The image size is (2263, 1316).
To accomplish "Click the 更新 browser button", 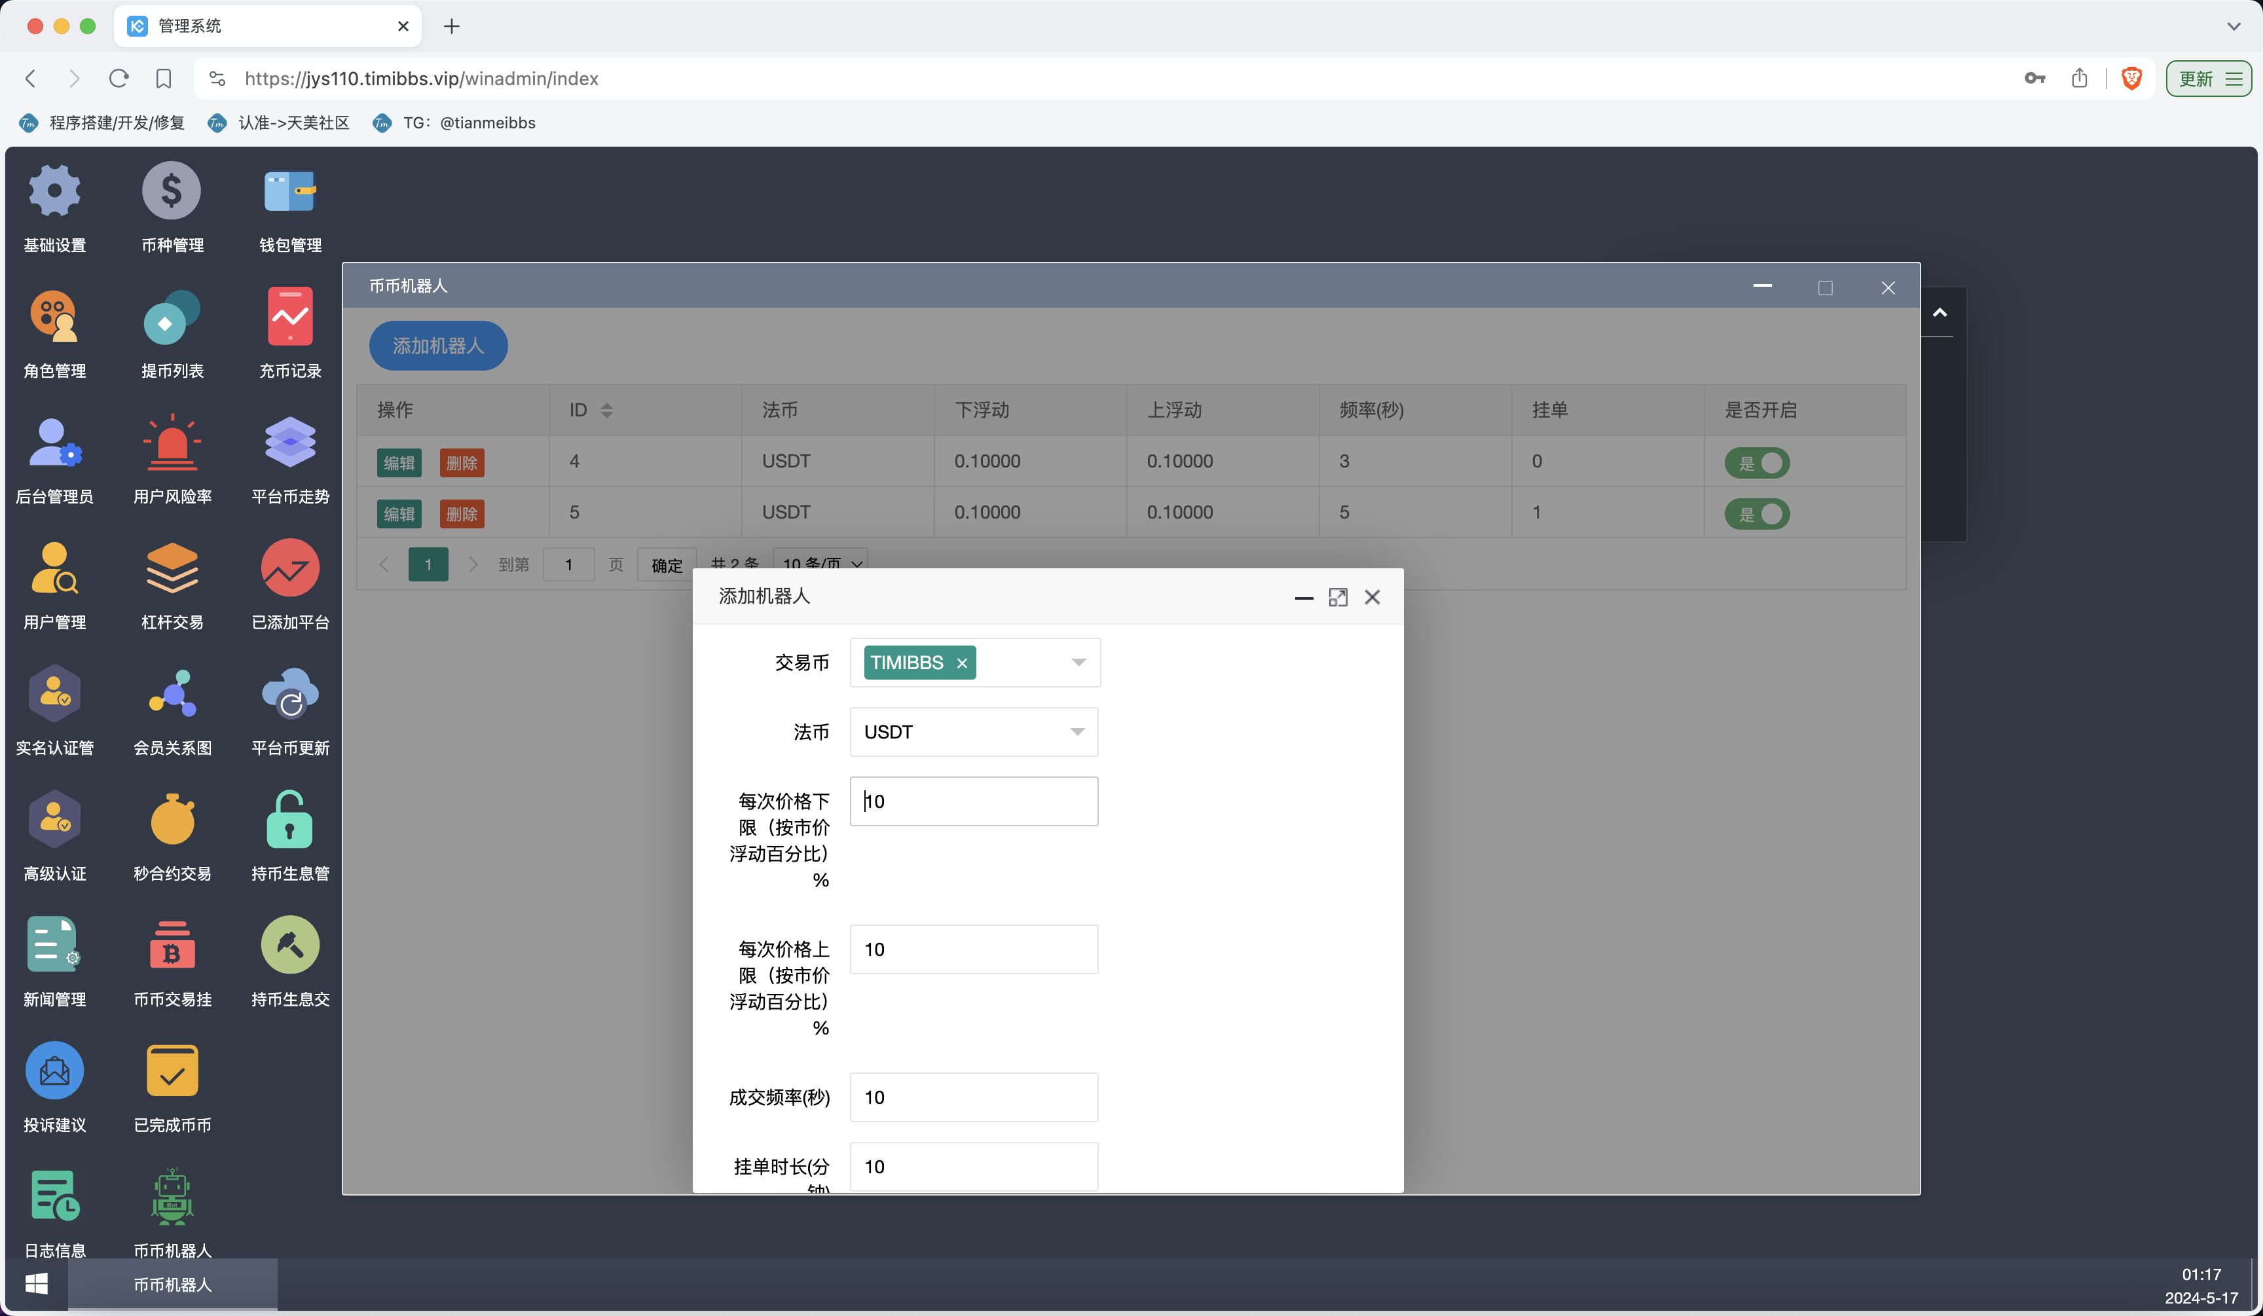I will (2209, 78).
